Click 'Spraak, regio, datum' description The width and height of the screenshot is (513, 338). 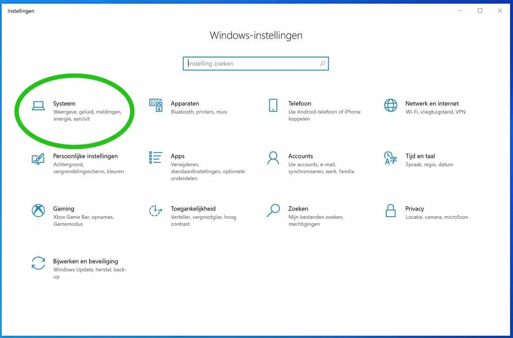pyautogui.click(x=429, y=164)
